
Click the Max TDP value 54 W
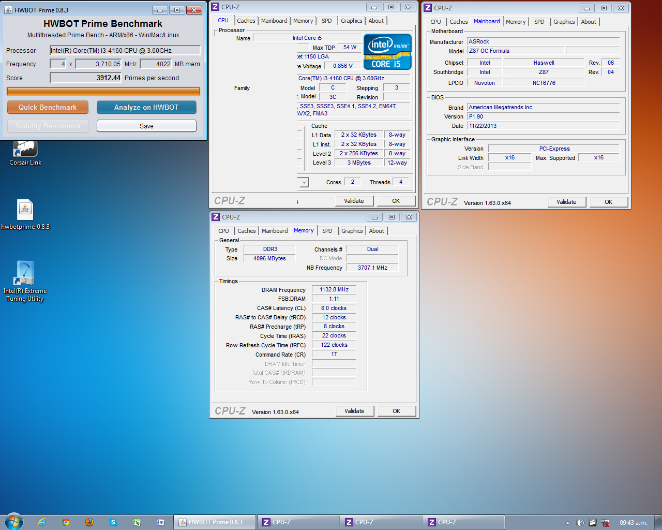click(350, 47)
